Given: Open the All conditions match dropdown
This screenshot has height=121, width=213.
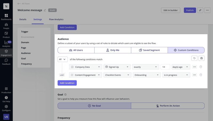Looking at the screenshot, I should tap(63, 59).
